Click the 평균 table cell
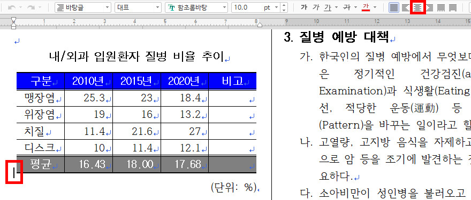 41,164
